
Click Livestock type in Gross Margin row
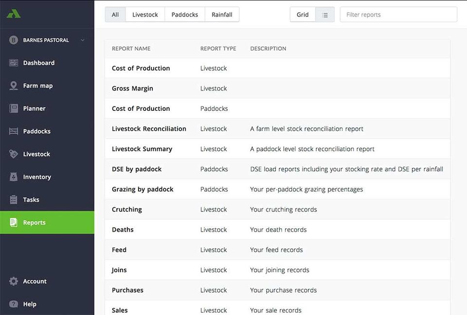click(x=214, y=88)
